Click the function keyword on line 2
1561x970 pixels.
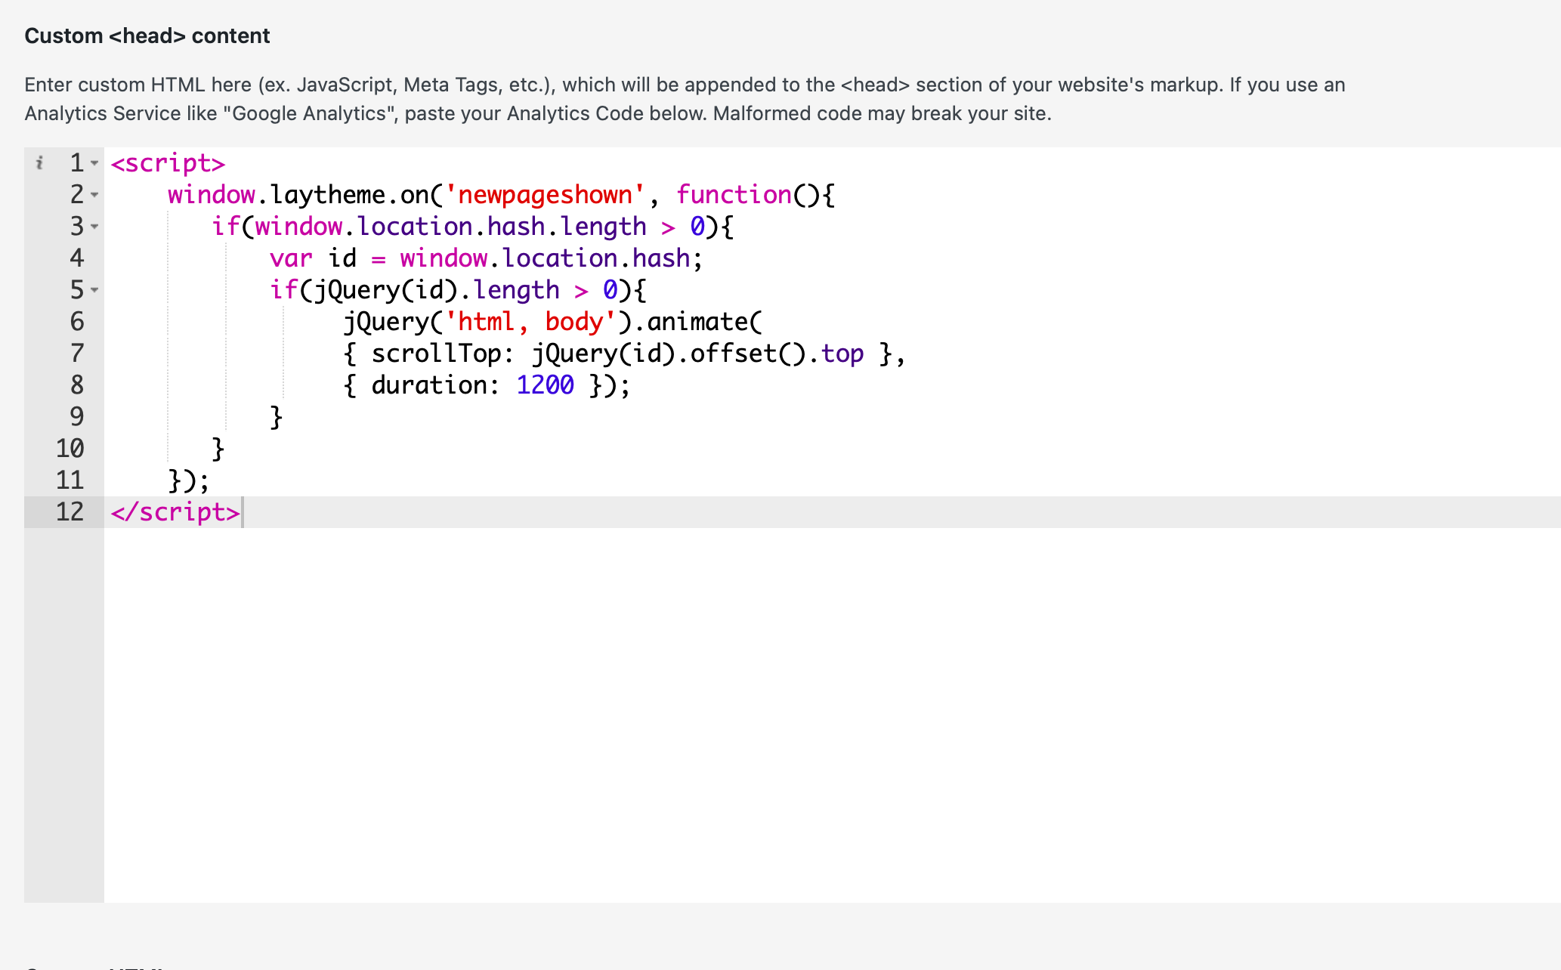(x=734, y=195)
